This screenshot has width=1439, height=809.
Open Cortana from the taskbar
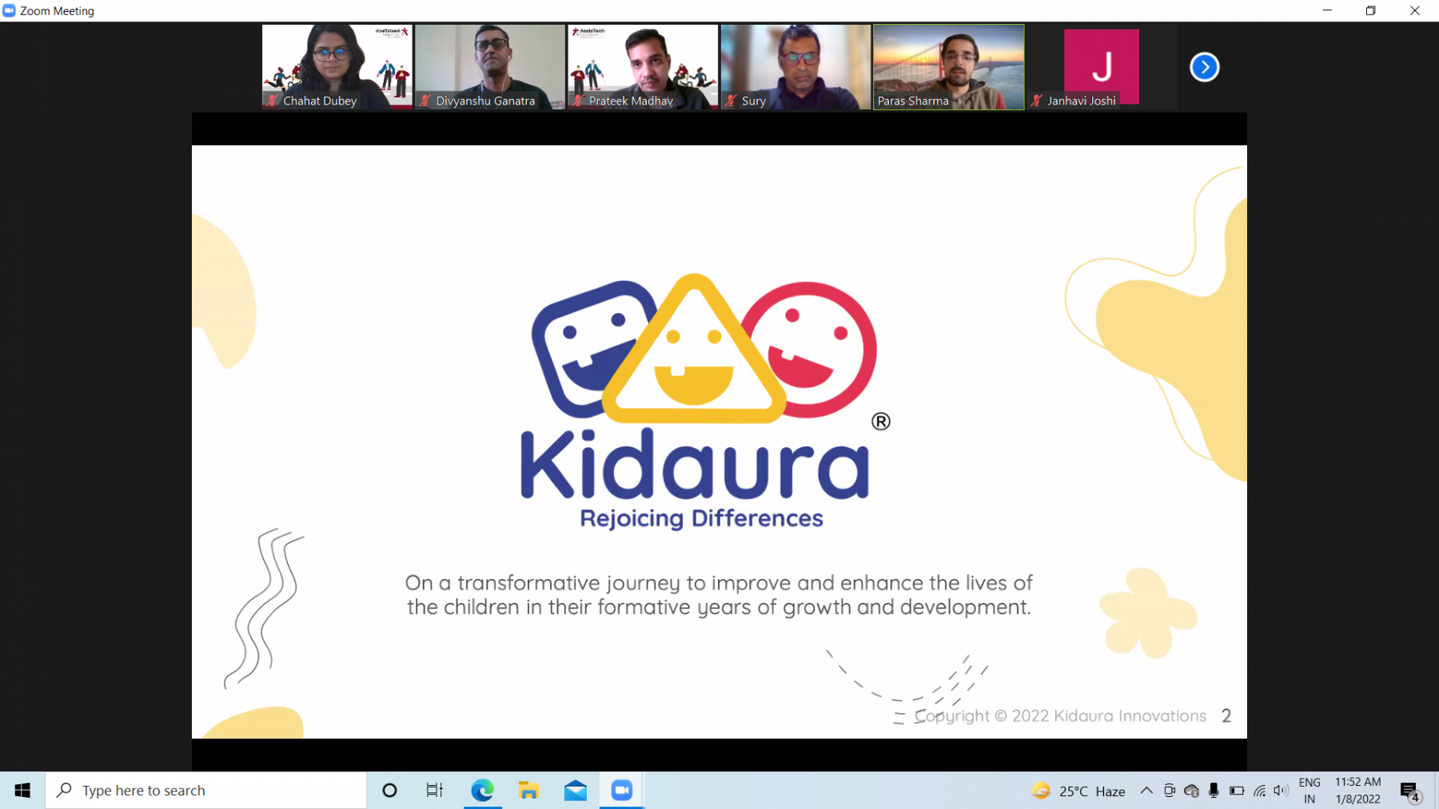[389, 790]
